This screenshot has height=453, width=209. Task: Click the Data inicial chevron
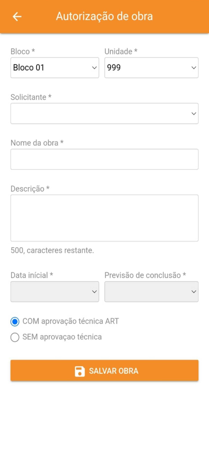94,292
